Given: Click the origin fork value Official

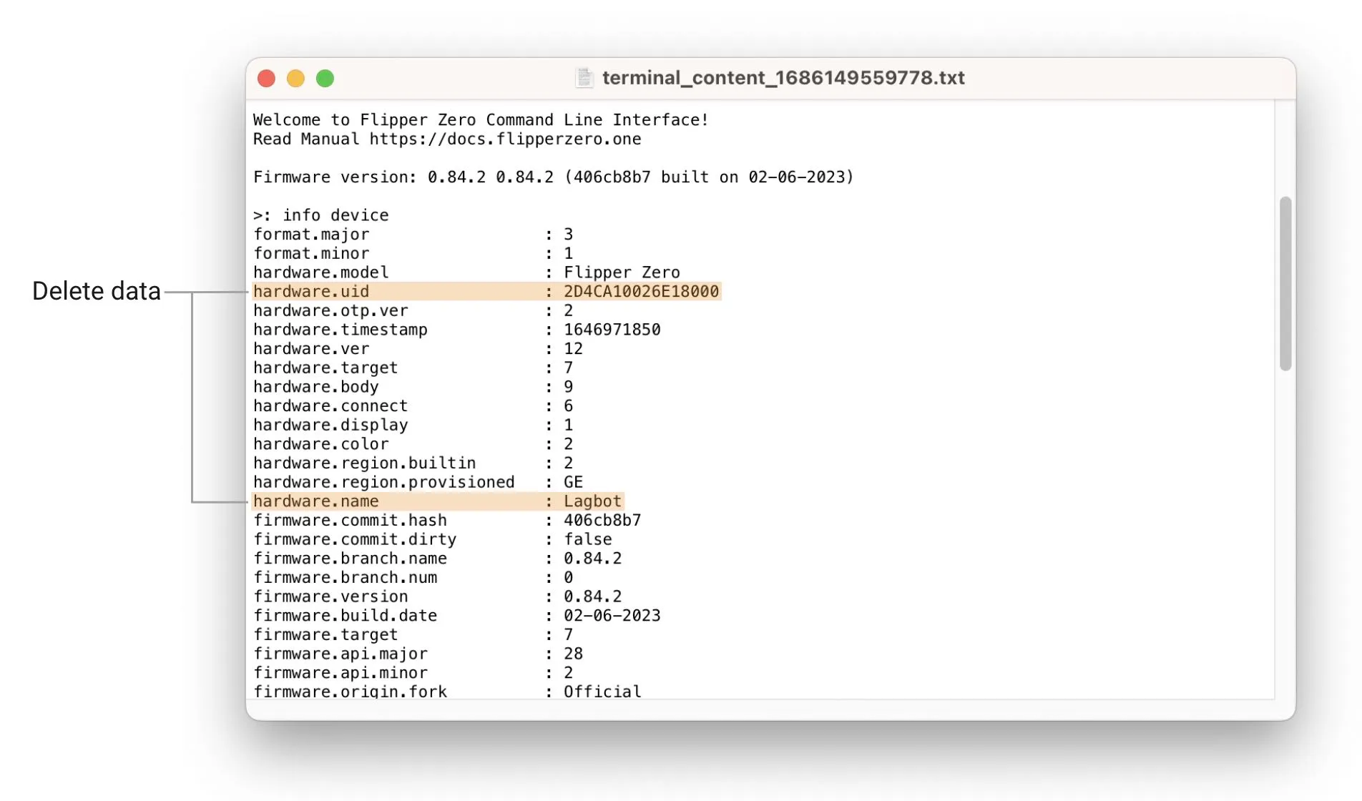Looking at the screenshot, I should (602, 691).
